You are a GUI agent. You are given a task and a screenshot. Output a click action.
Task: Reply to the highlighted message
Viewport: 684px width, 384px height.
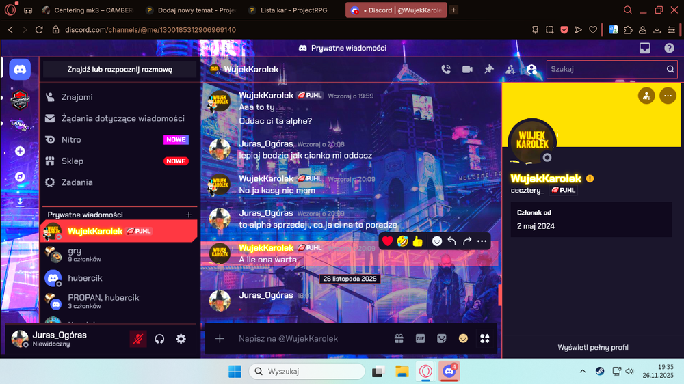coord(452,241)
